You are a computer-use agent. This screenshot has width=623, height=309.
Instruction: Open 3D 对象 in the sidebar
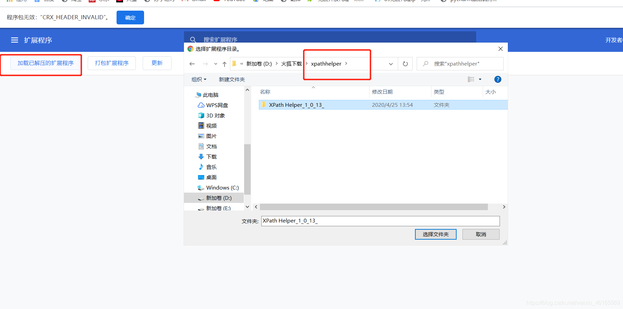(211, 115)
